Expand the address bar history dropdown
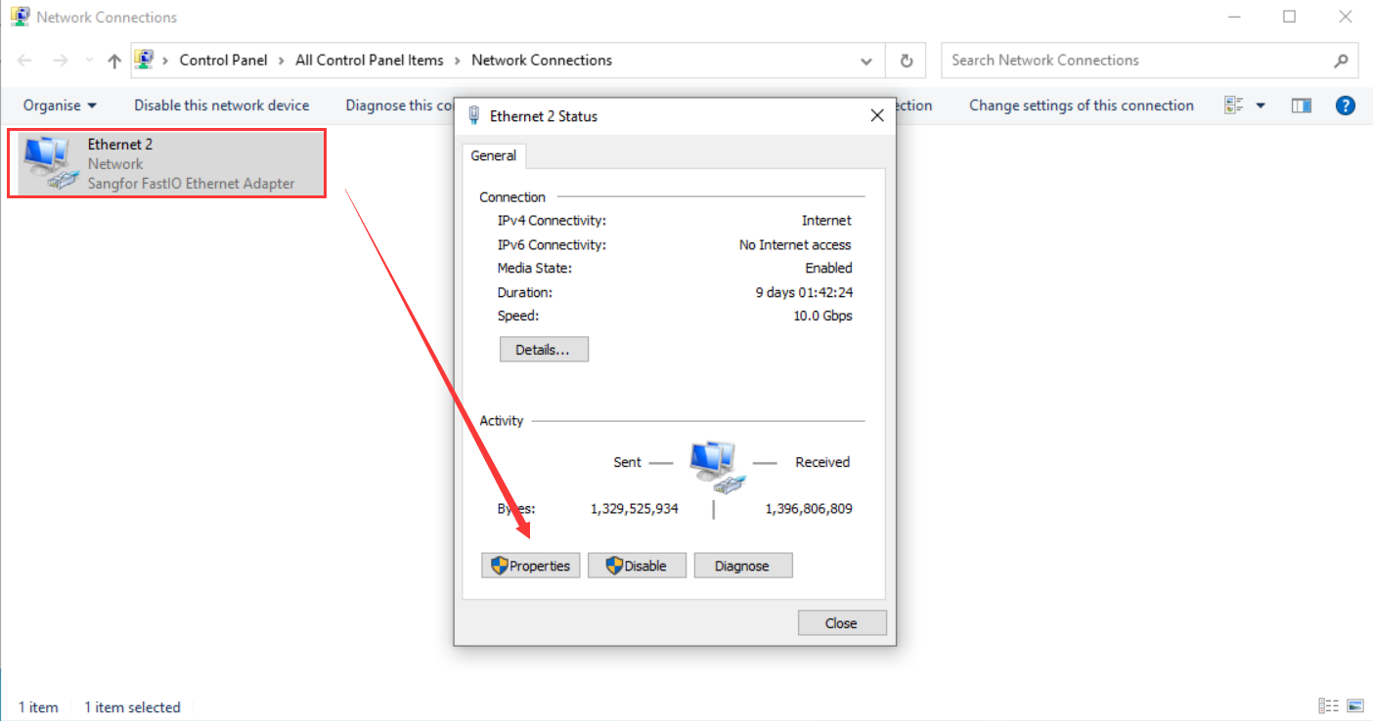 click(x=866, y=61)
